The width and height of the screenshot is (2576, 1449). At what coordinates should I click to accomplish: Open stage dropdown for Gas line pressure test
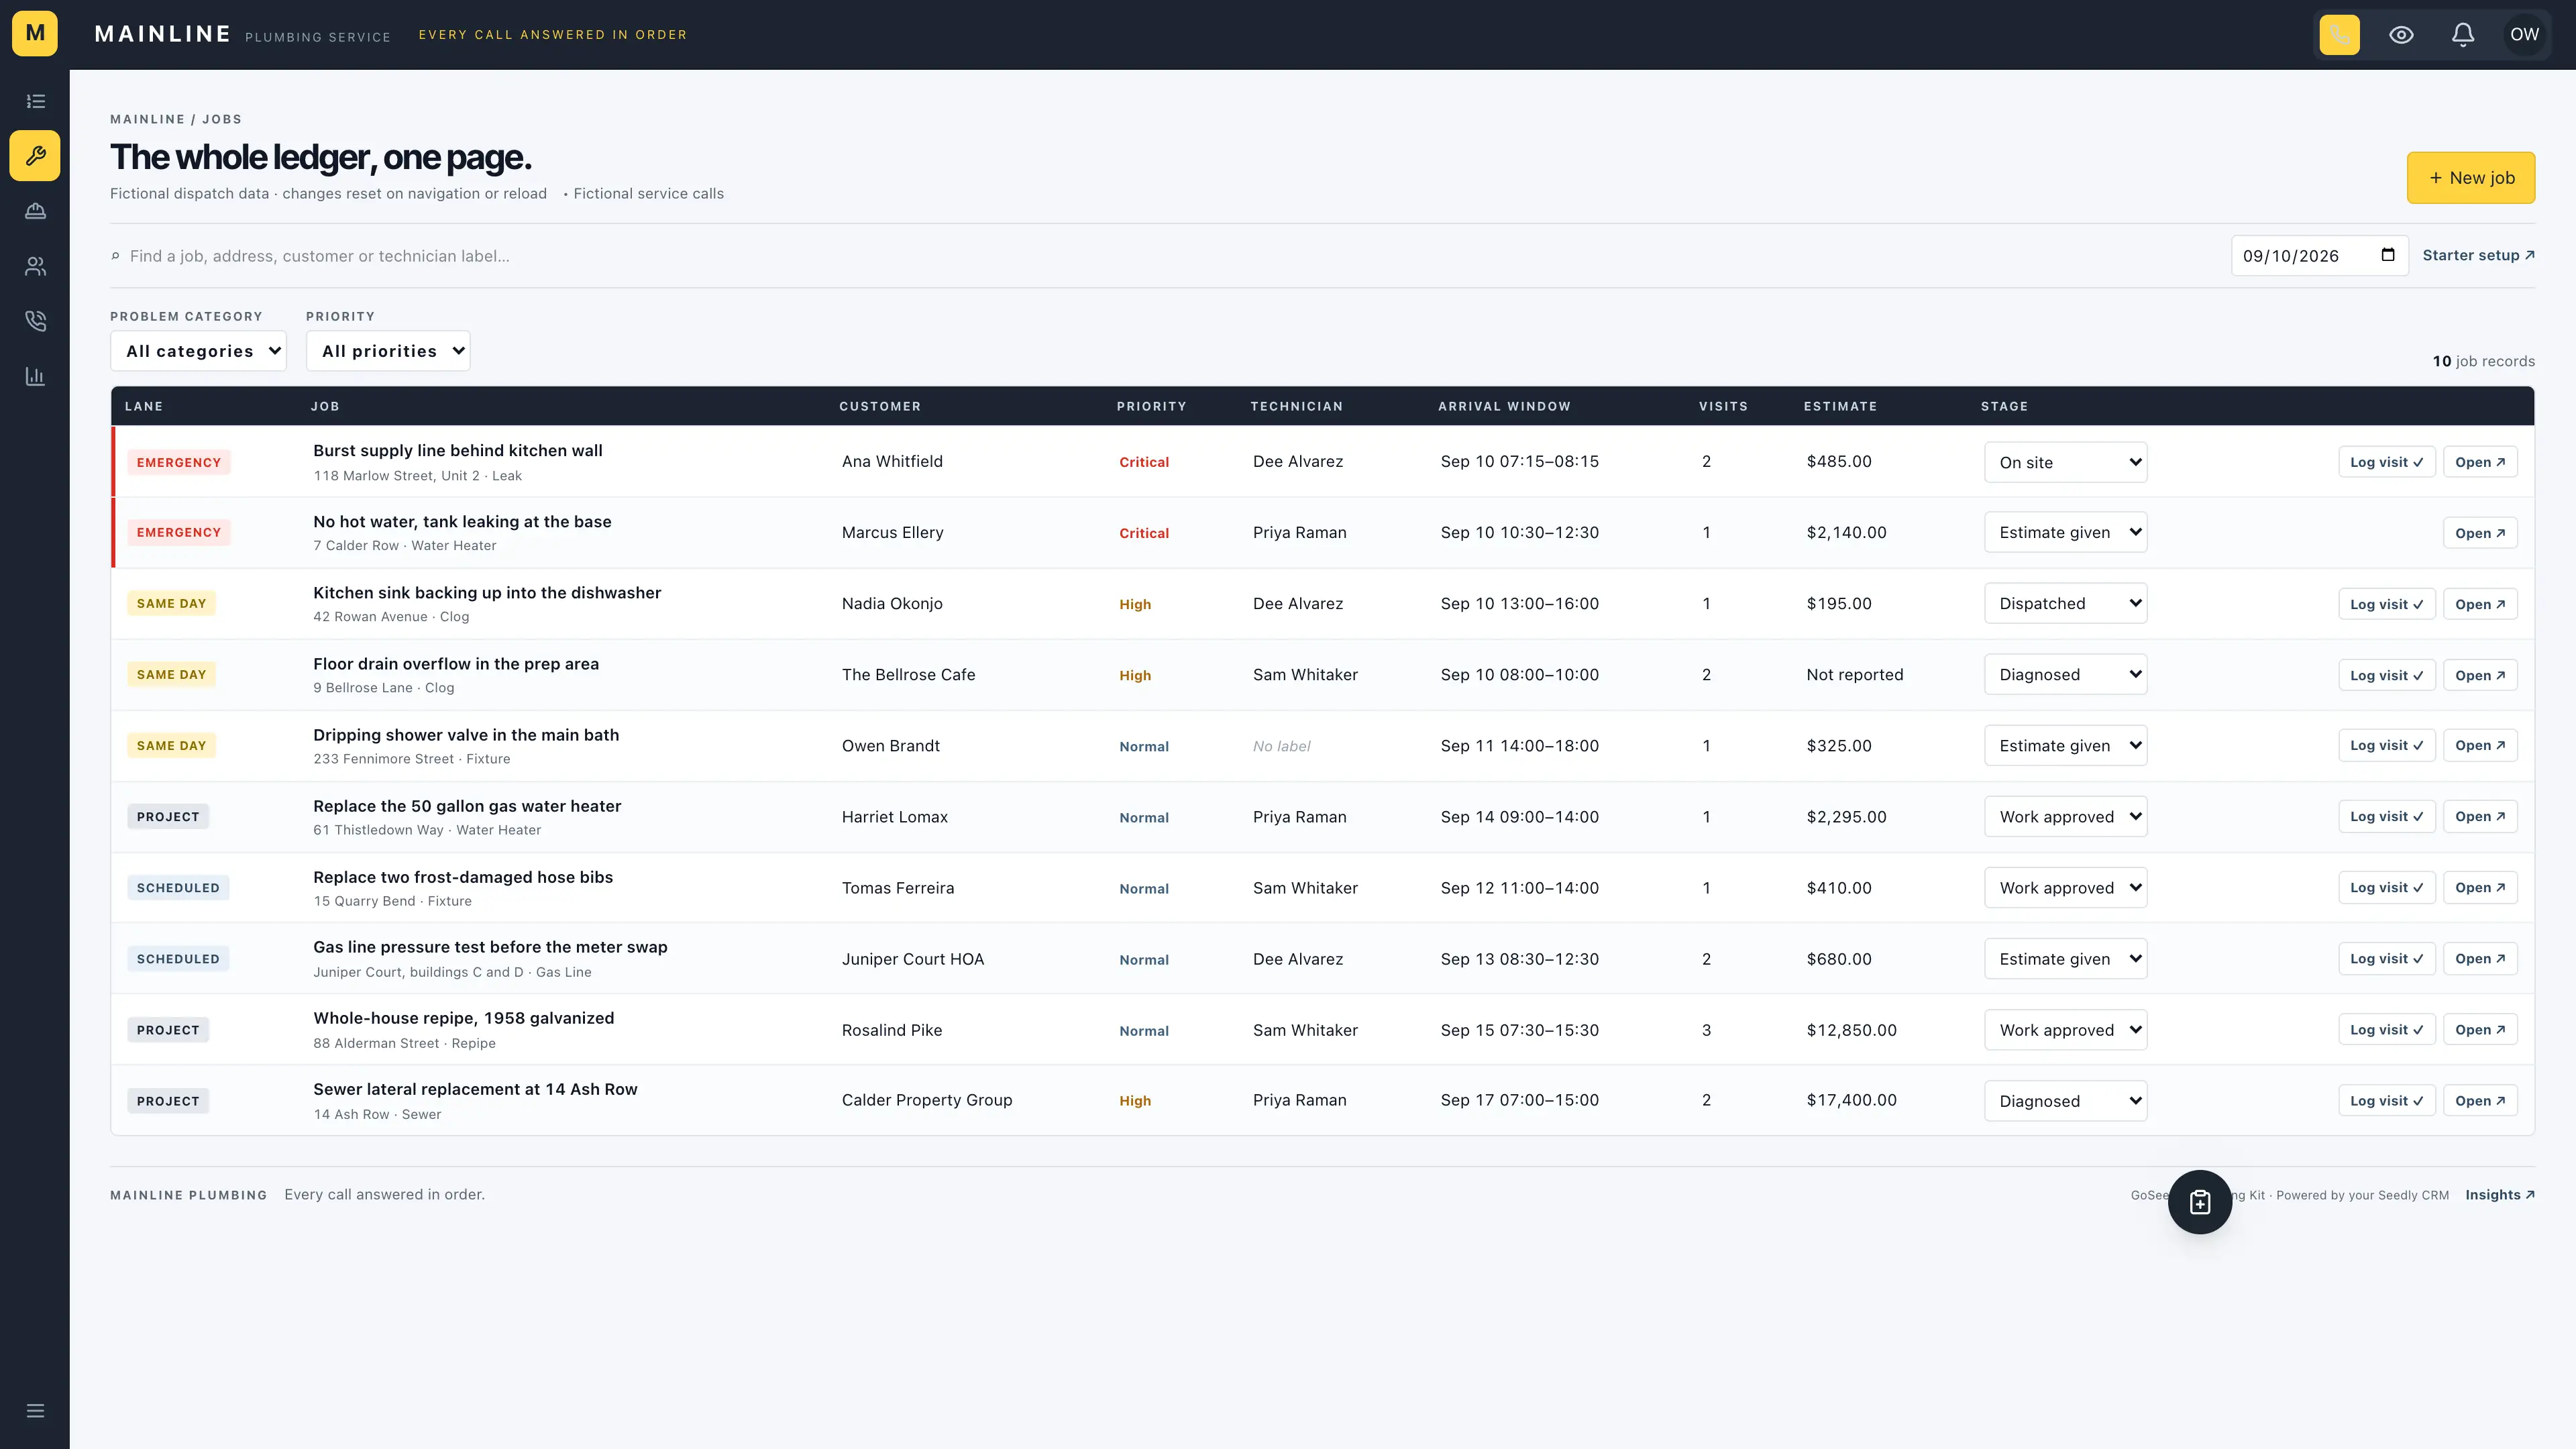coord(2065,958)
